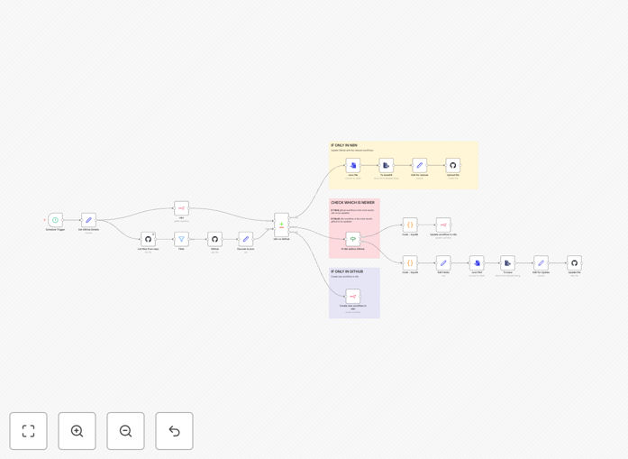The width and height of the screenshot is (628, 459).
Task: Select the Schedule Trigger clock node
Action: coord(55,220)
